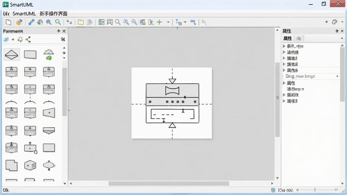Viewport: 347px width, 195px height.
Task: Click the blue bar align icon
Action: (x=193, y=22)
